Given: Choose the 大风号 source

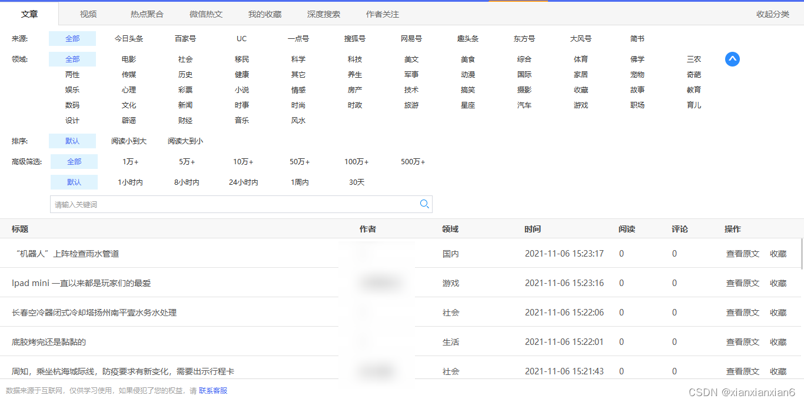Looking at the screenshot, I should [581, 39].
